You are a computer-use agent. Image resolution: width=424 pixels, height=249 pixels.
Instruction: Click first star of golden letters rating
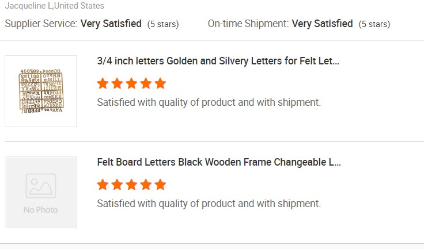point(103,83)
